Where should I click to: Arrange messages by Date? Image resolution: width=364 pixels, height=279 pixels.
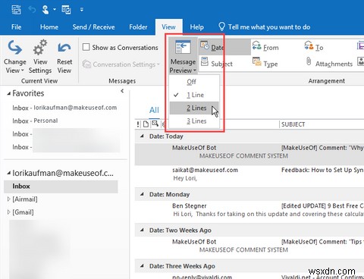224,47
